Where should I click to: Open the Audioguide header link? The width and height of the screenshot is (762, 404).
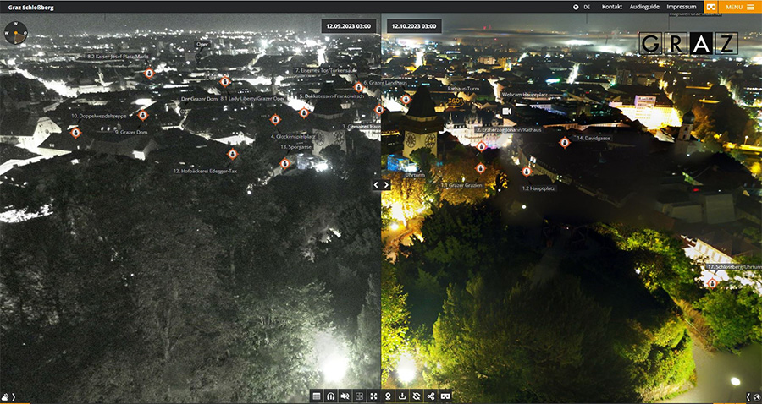[x=644, y=7]
